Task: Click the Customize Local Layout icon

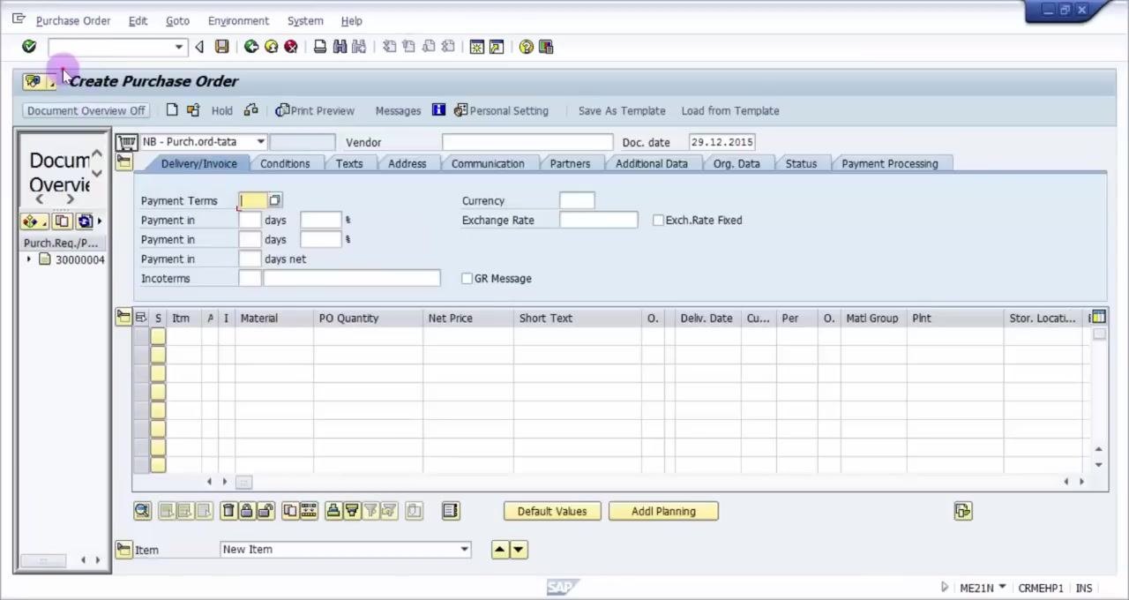Action: [546, 47]
